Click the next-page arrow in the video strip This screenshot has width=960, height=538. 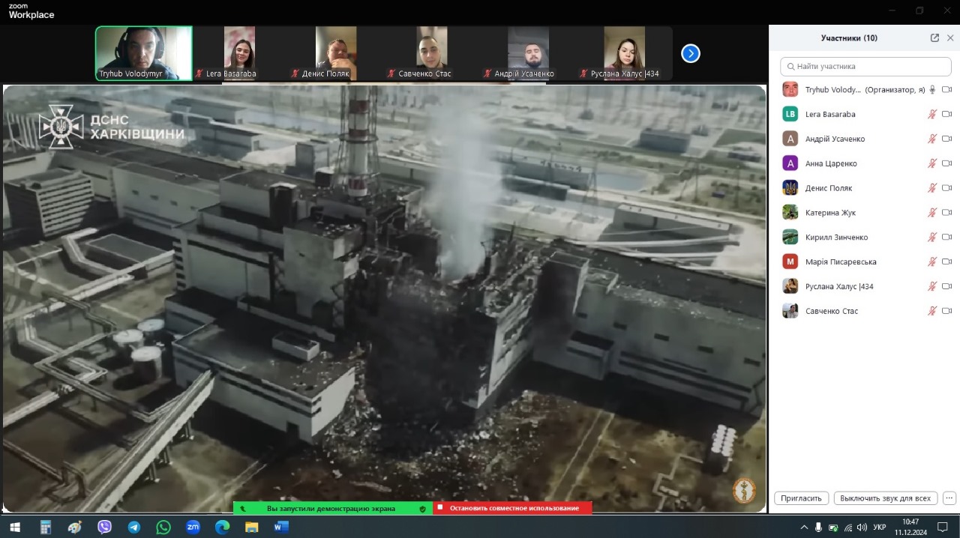click(x=690, y=53)
